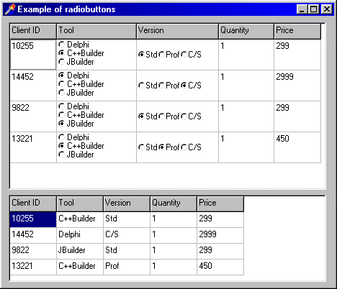Select client ID 14452 cell in upper grid
The height and width of the screenshot is (289, 337).
click(x=33, y=86)
